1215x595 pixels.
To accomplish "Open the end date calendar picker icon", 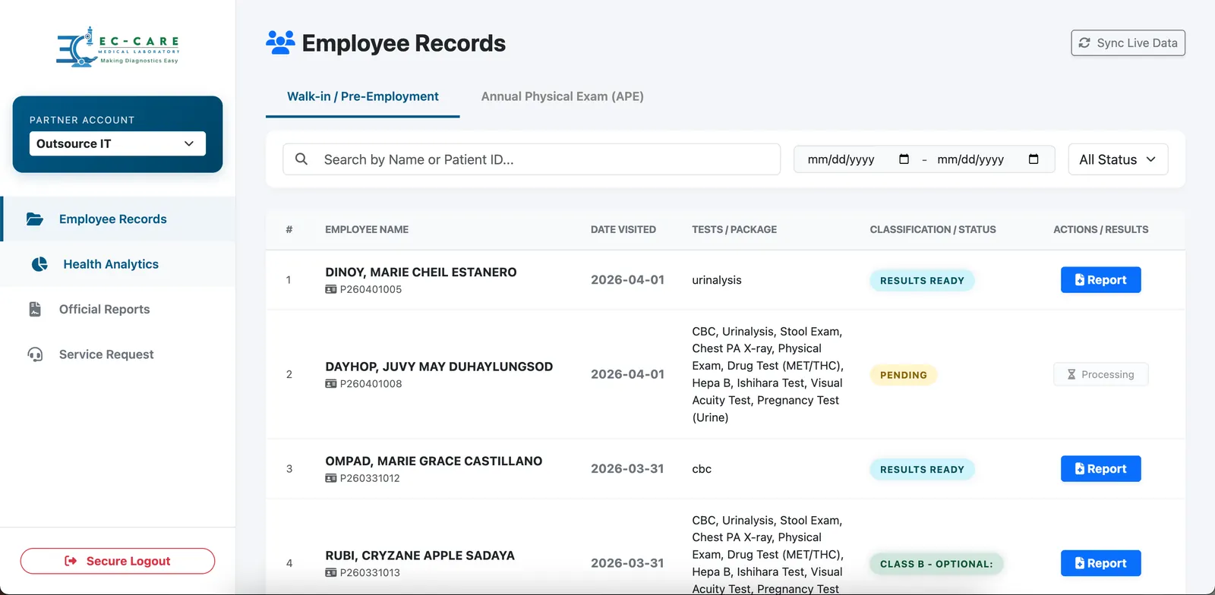I will [1034, 159].
